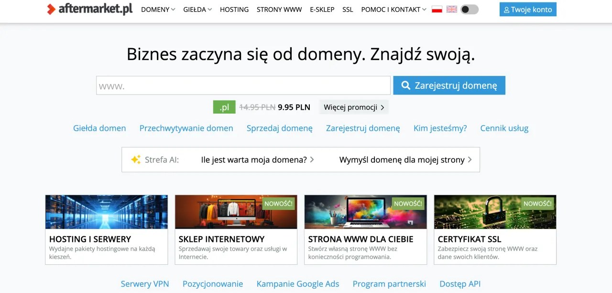Toggle the dark mode switch
The image size is (612, 293).
point(469,9)
